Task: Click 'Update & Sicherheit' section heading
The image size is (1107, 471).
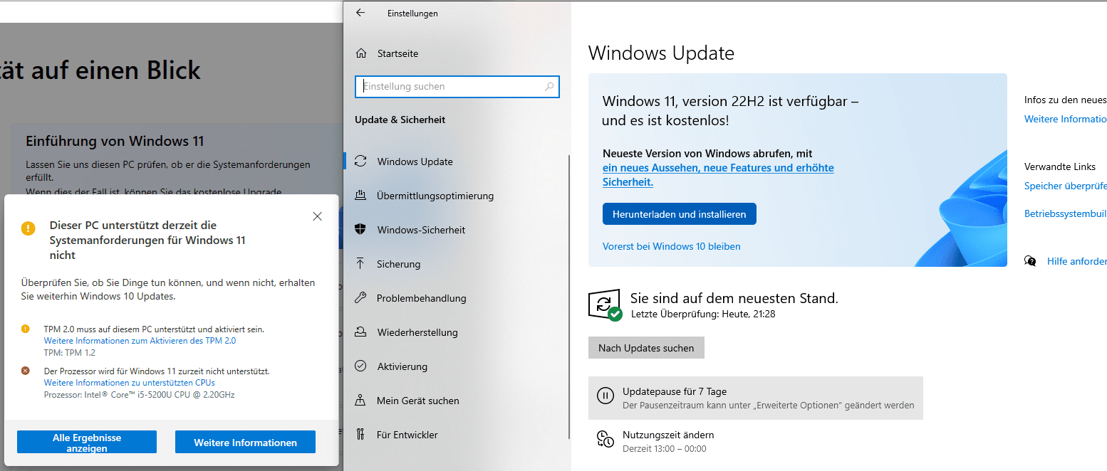Action: click(400, 120)
